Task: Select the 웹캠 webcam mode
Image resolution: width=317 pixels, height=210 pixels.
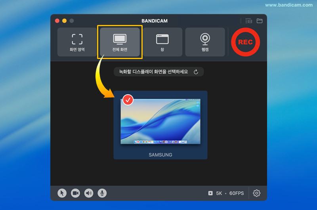Action: pos(205,42)
